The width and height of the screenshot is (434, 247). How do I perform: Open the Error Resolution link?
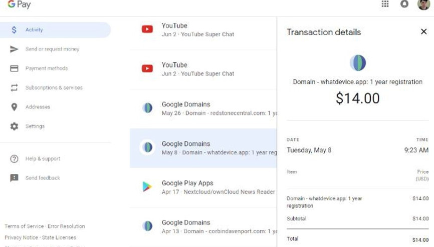(66, 226)
